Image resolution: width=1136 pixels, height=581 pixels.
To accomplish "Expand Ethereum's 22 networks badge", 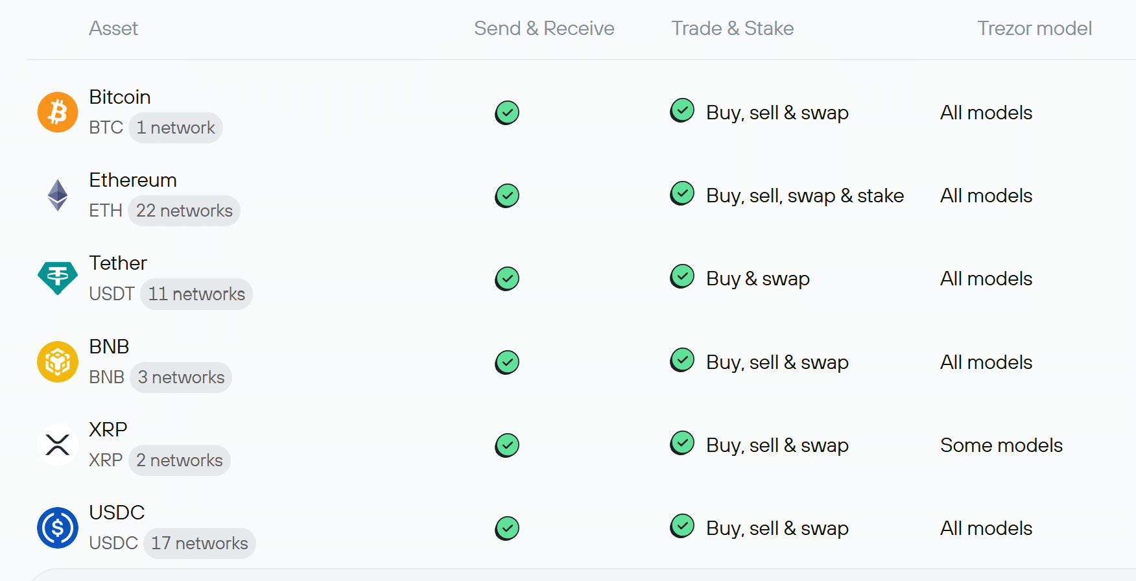I will (184, 211).
